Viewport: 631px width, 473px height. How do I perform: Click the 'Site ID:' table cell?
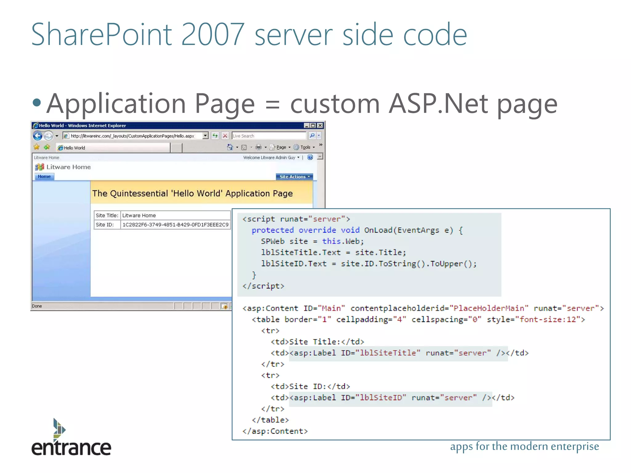point(107,225)
